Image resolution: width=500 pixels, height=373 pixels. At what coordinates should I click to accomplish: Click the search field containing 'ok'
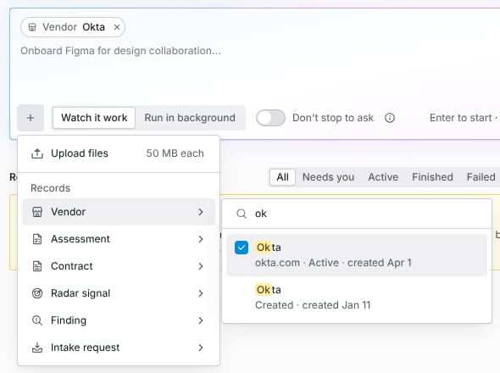coord(357,214)
